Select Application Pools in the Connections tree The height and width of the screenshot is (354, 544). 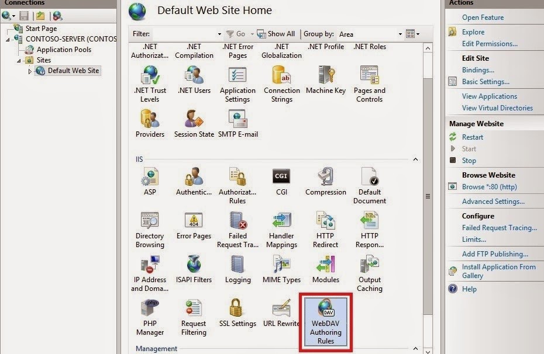point(60,49)
